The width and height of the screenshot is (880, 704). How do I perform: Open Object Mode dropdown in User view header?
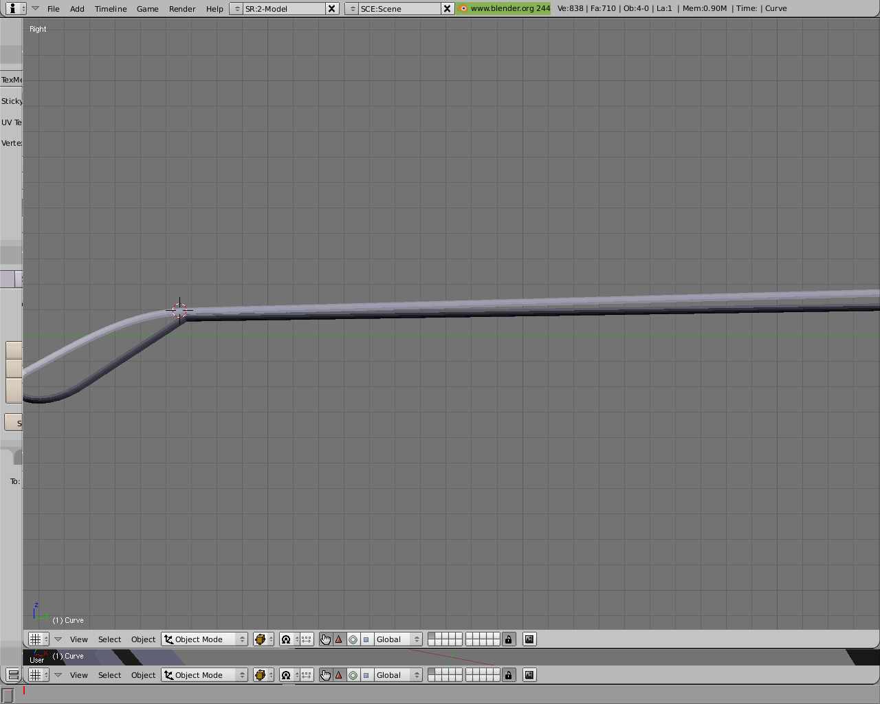[x=204, y=675]
